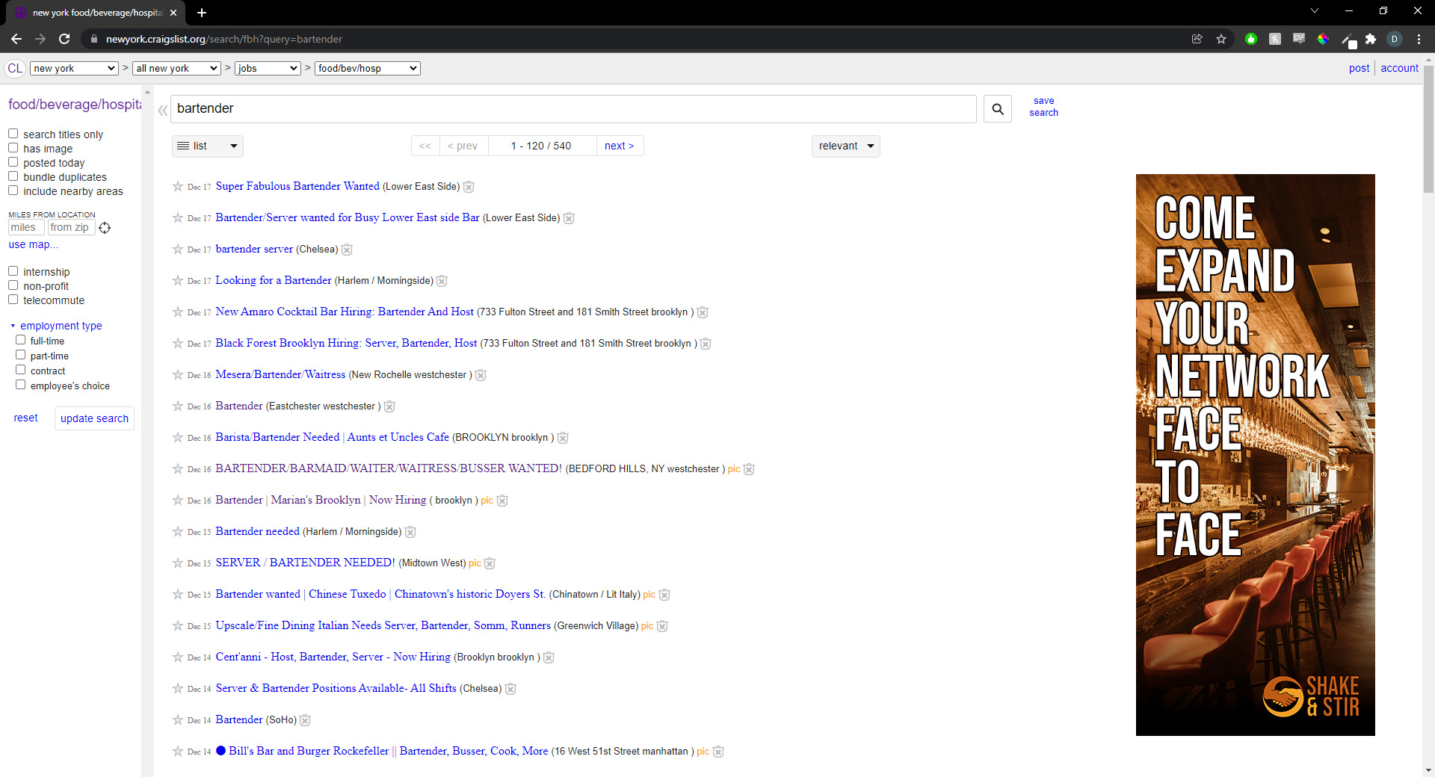This screenshot has height=777, width=1435.
Task: Click the save search link
Action: click(x=1043, y=107)
